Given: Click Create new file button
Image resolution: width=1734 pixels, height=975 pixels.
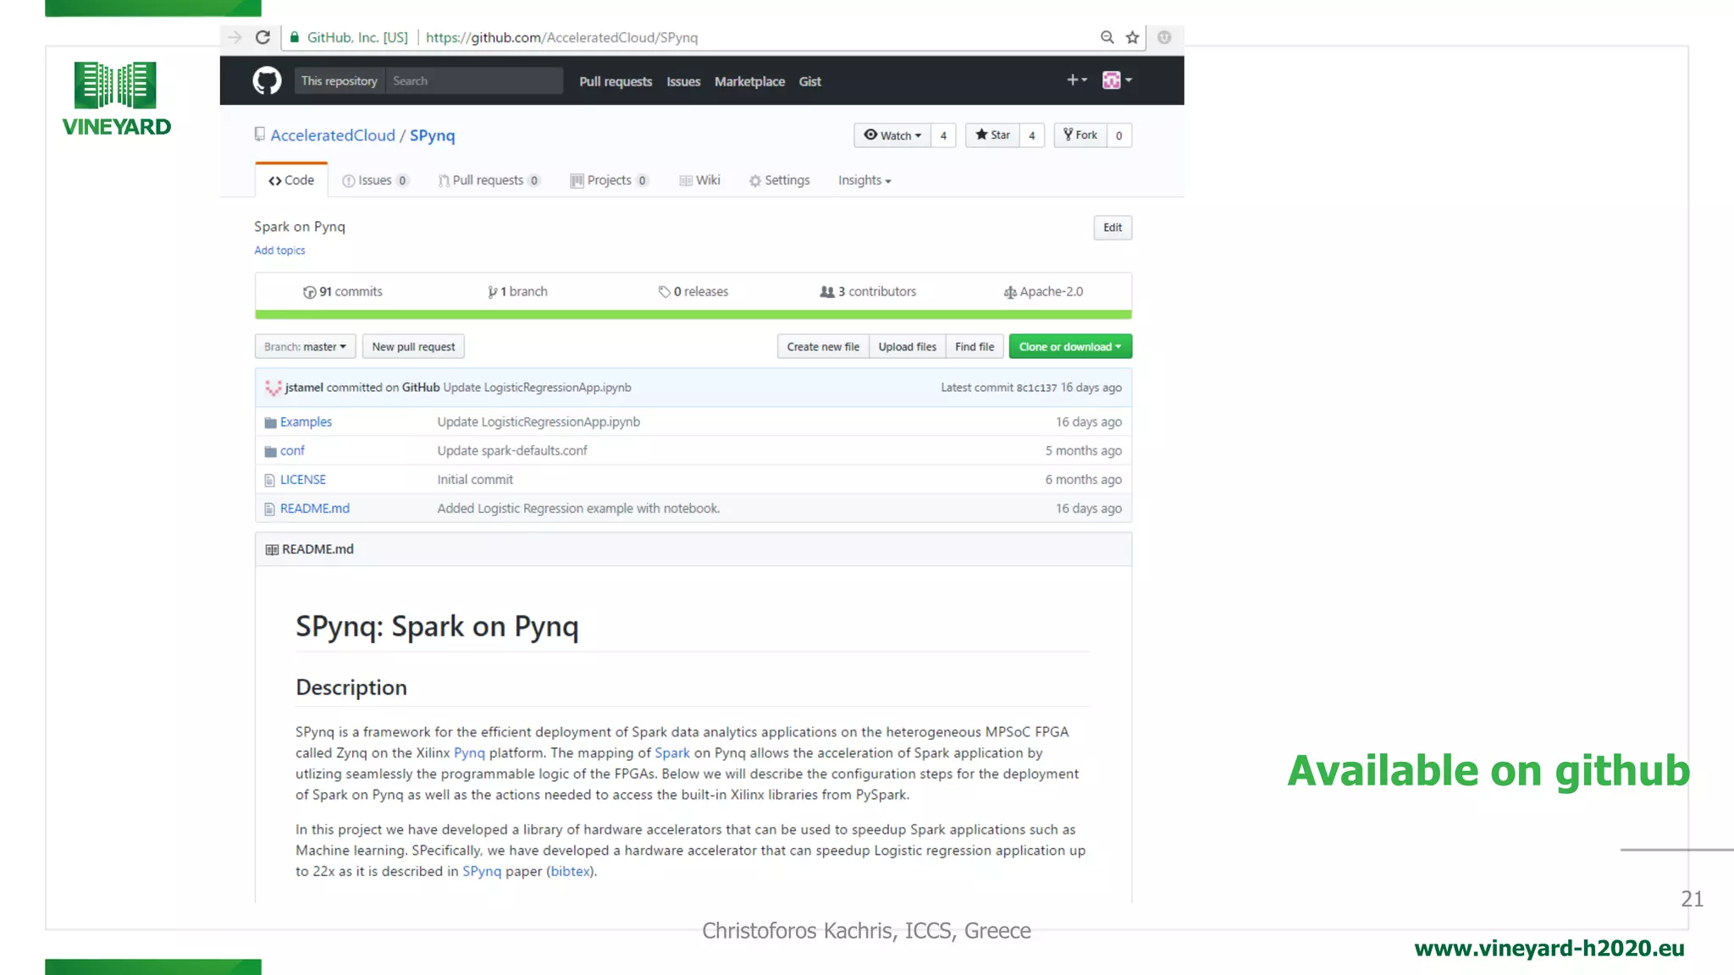Looking at the screenshot, I should pos(823,347).
